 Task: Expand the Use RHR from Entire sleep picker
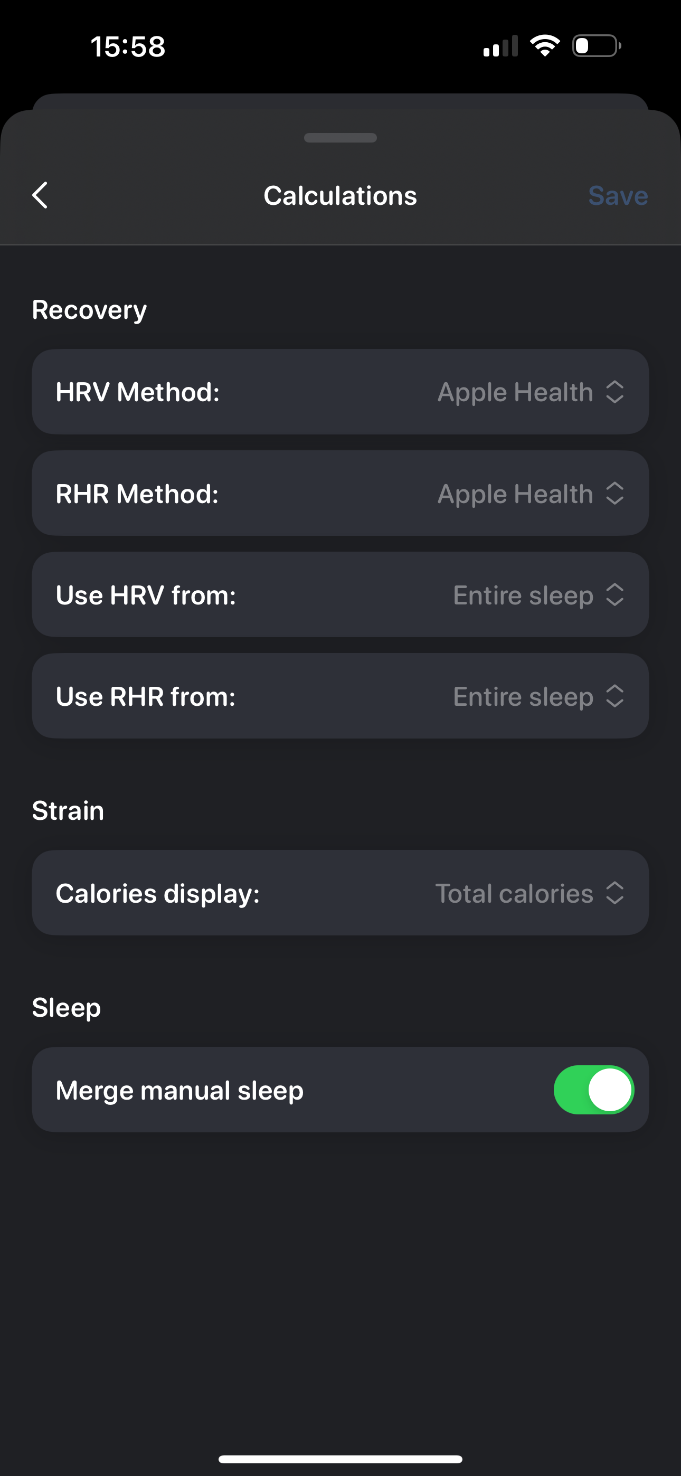tap(538, 696)
